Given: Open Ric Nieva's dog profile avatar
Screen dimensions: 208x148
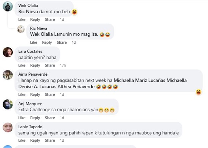Looking at the screenshot, I should tap(21, 29).
